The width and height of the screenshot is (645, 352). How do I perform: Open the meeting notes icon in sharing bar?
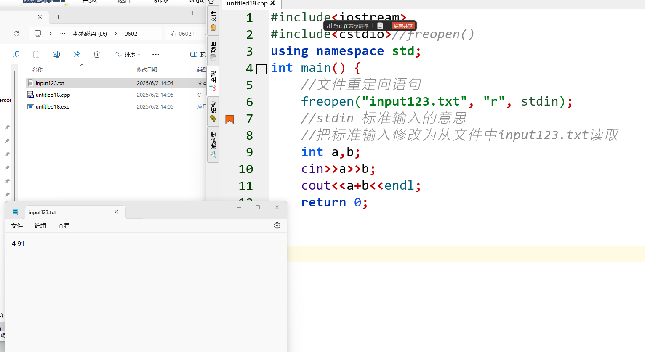(x=380, y=26)
